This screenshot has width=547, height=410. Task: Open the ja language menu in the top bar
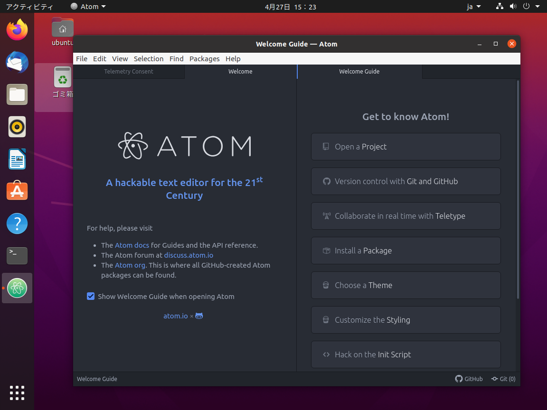pyautogui.click(x=472, y=6)
